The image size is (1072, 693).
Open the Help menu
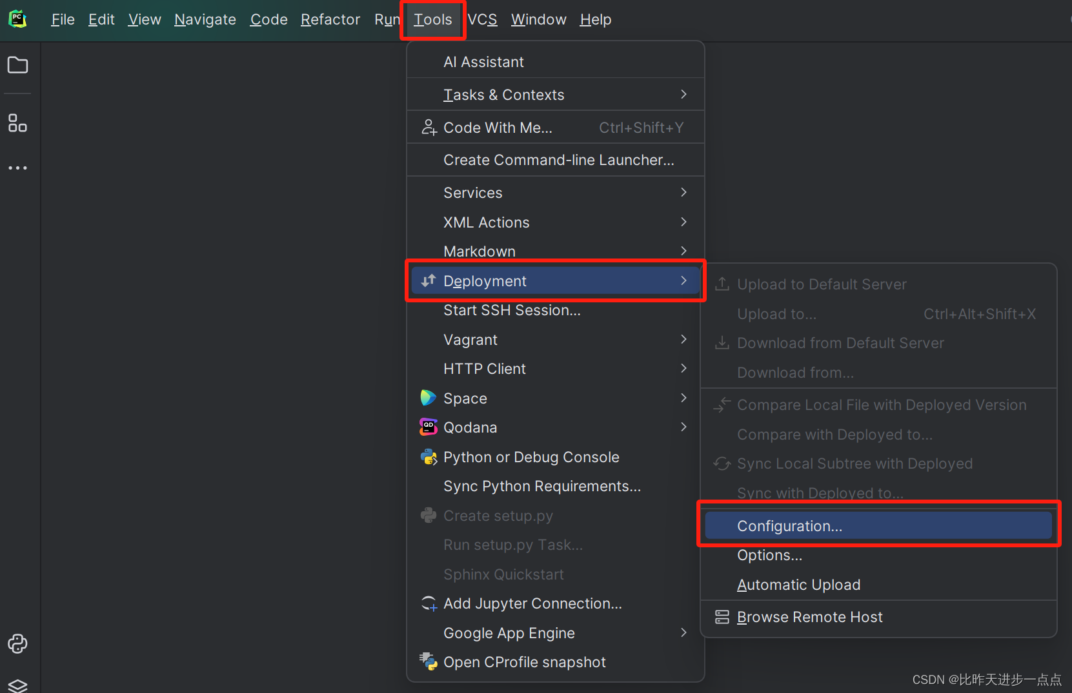(x=594, y=19)
